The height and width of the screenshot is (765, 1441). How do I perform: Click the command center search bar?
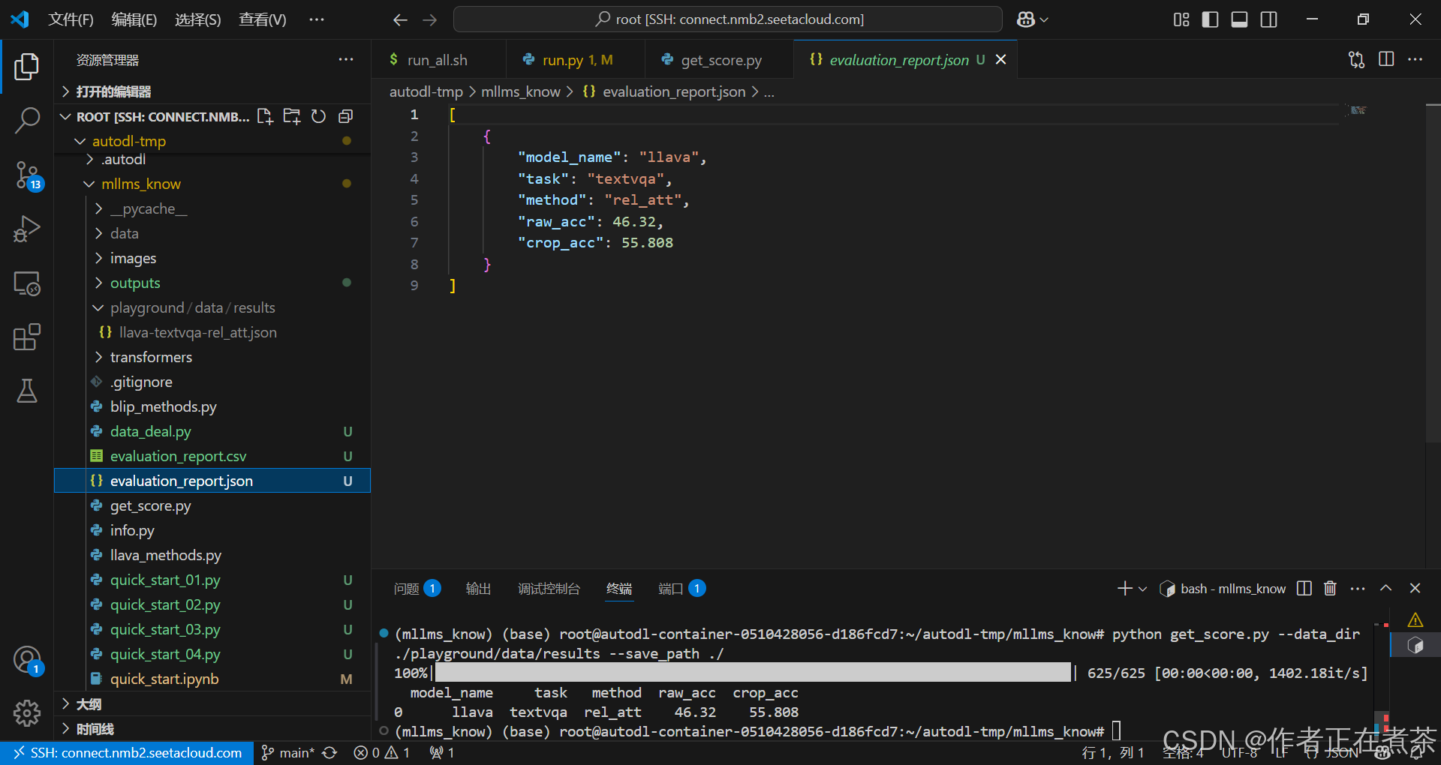[x=727, y=19]
